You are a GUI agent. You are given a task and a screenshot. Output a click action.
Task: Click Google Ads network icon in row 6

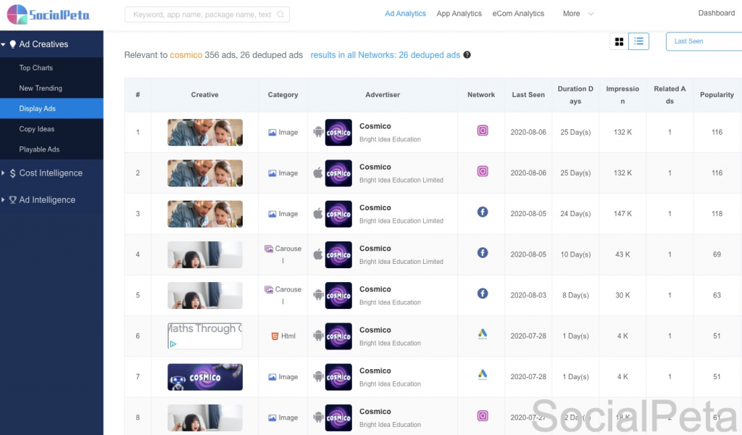coord(482,334)
